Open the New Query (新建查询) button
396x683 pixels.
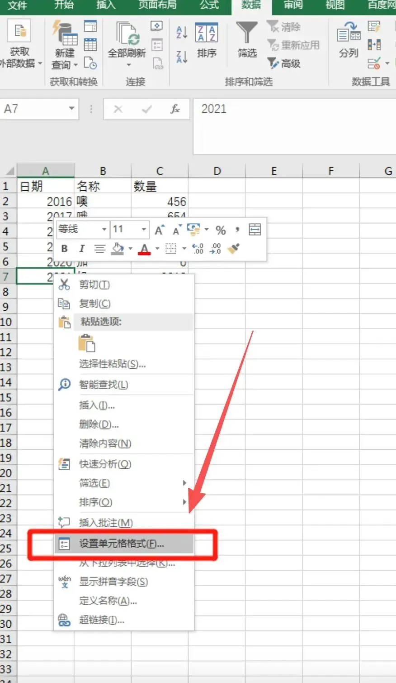click(x=64, y=45)
